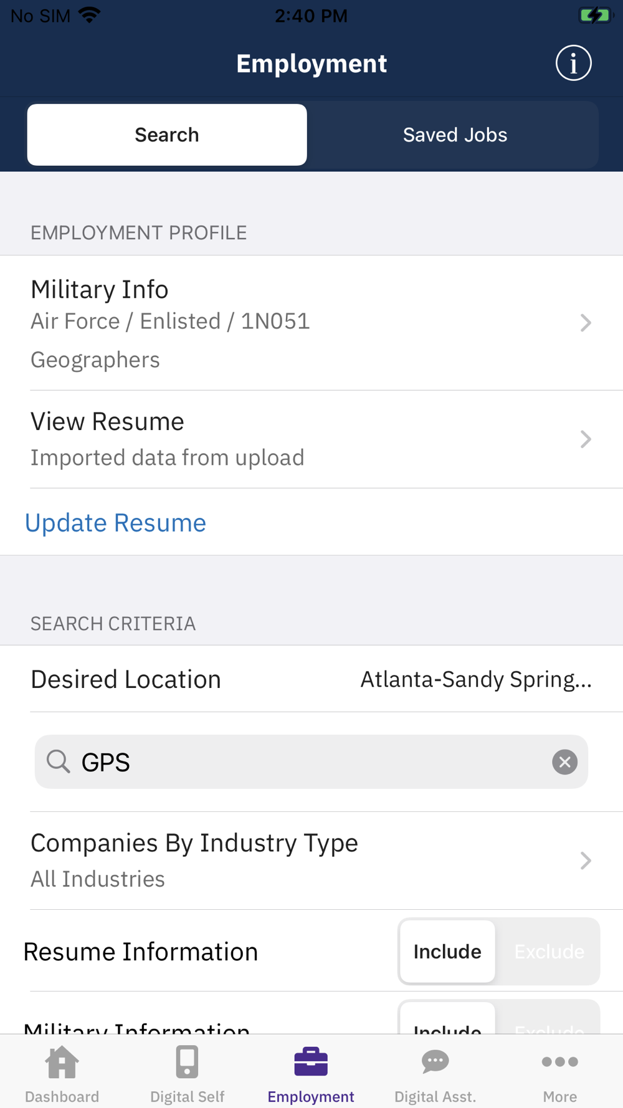Image resolution: width=623 pixels, height=1108 pixels.
Task: Select Exclude for Resume Information
Action: [x=549, y=952]
